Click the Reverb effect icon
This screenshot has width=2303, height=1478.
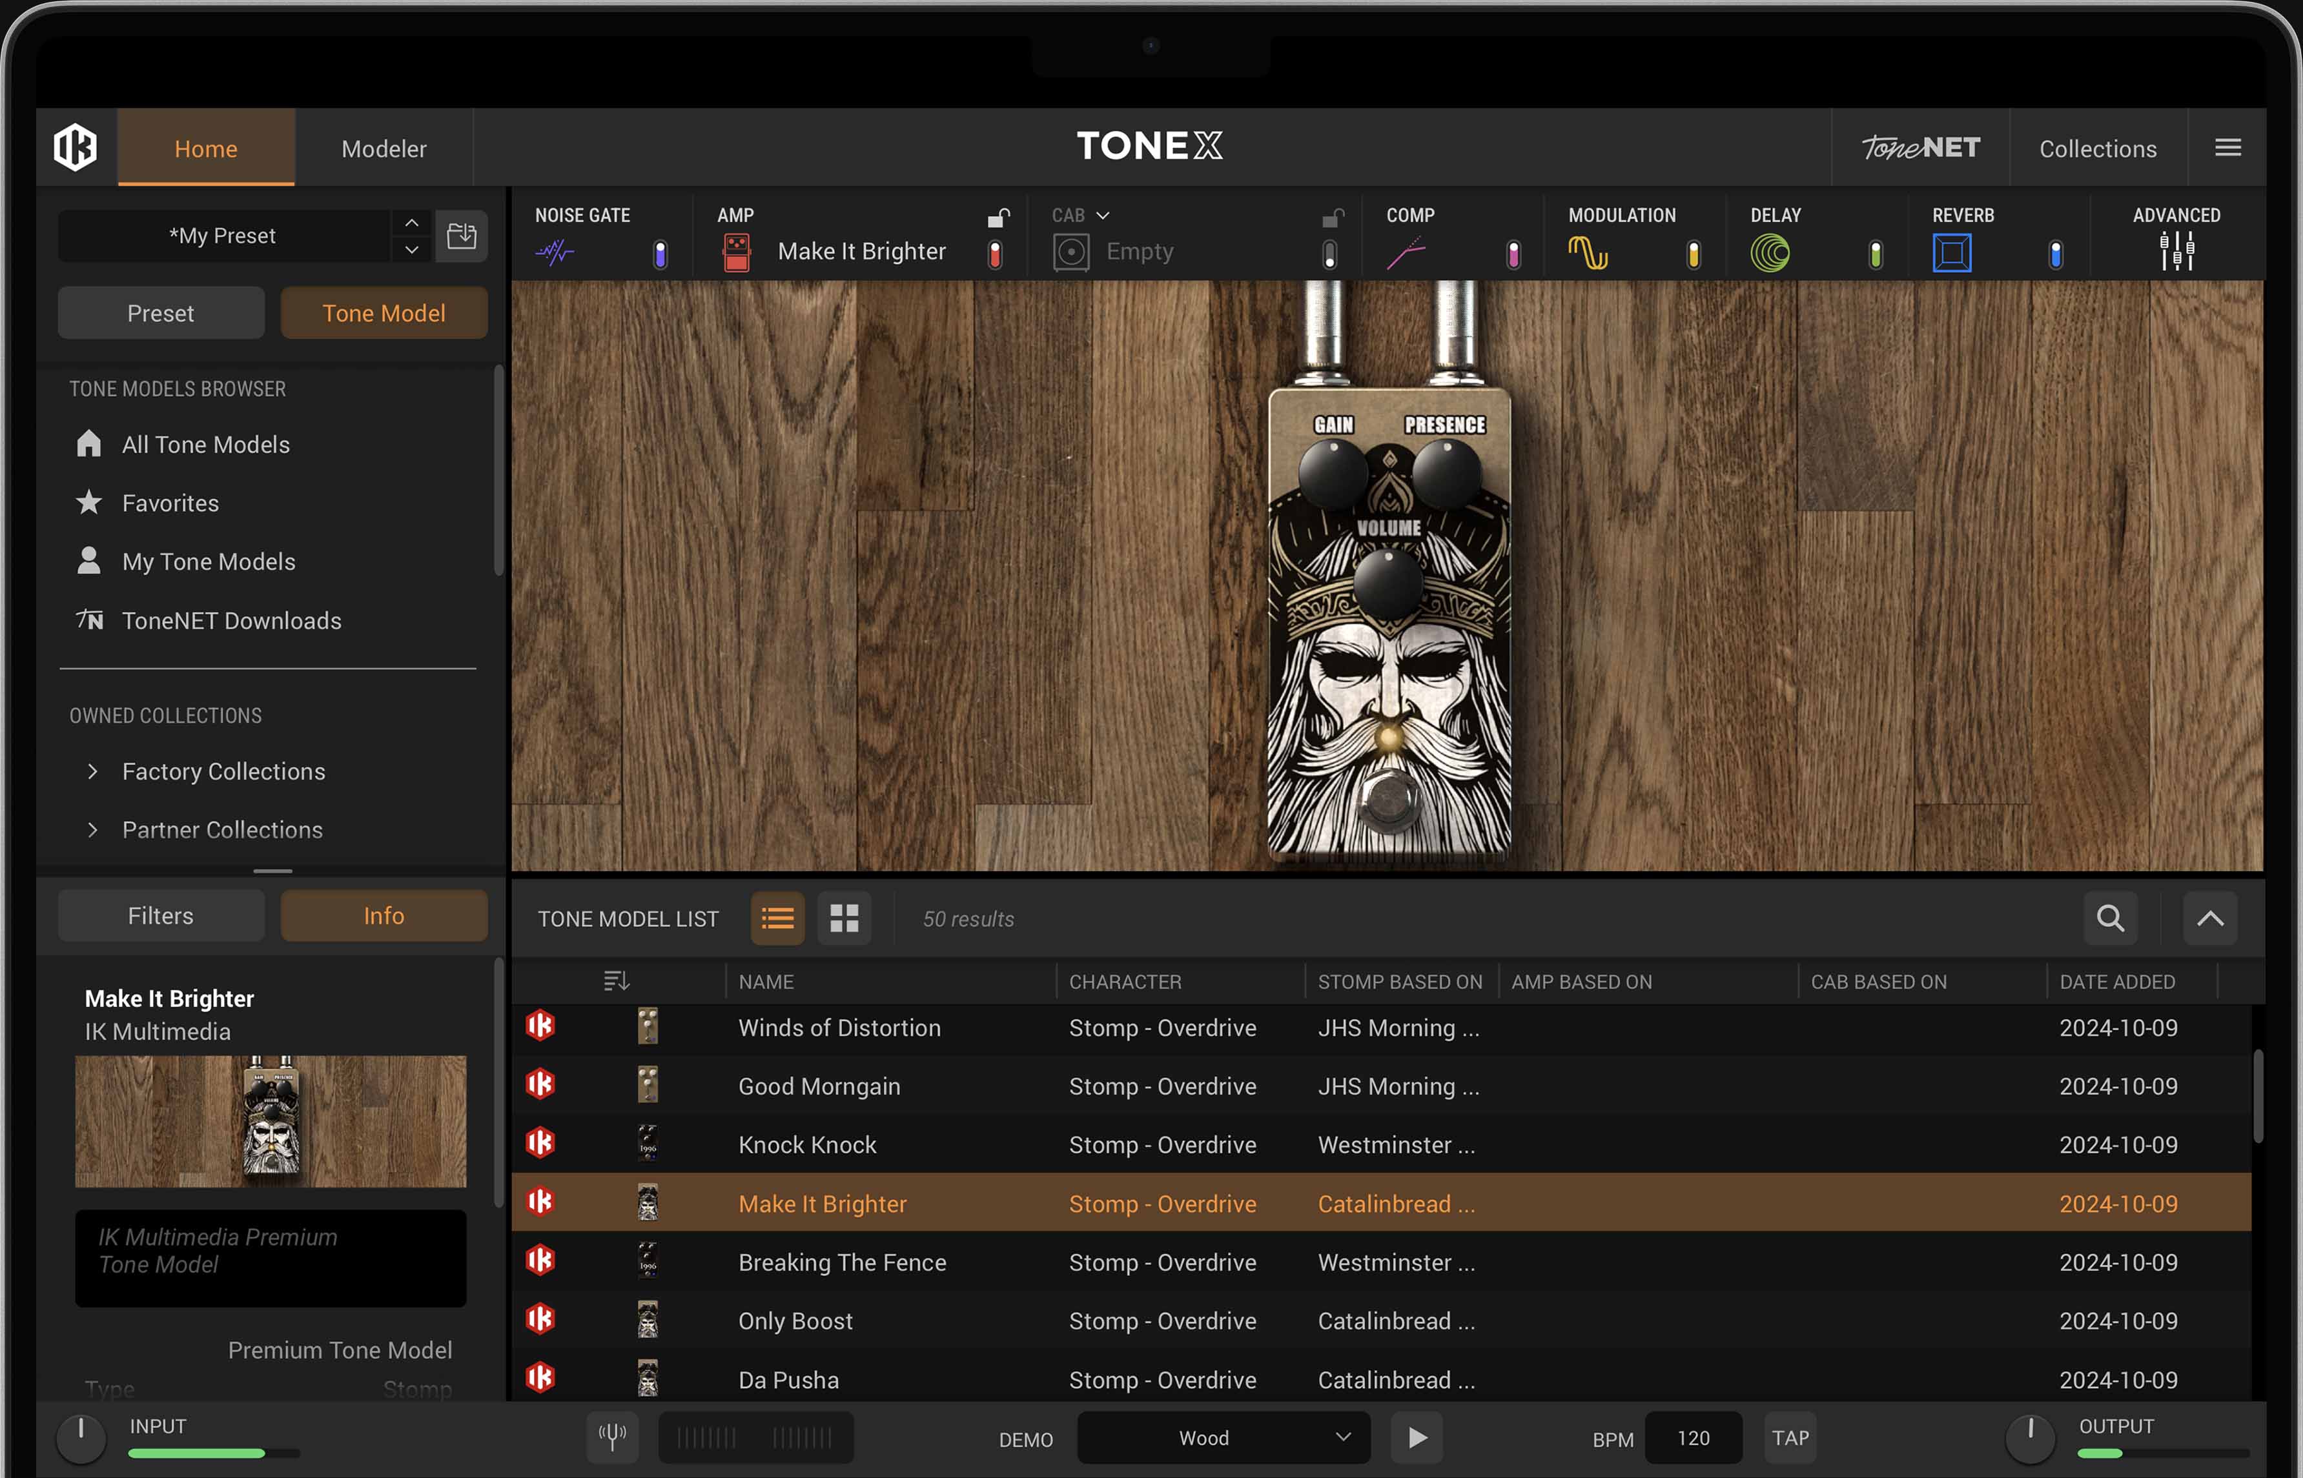[x=1952, y=252]
